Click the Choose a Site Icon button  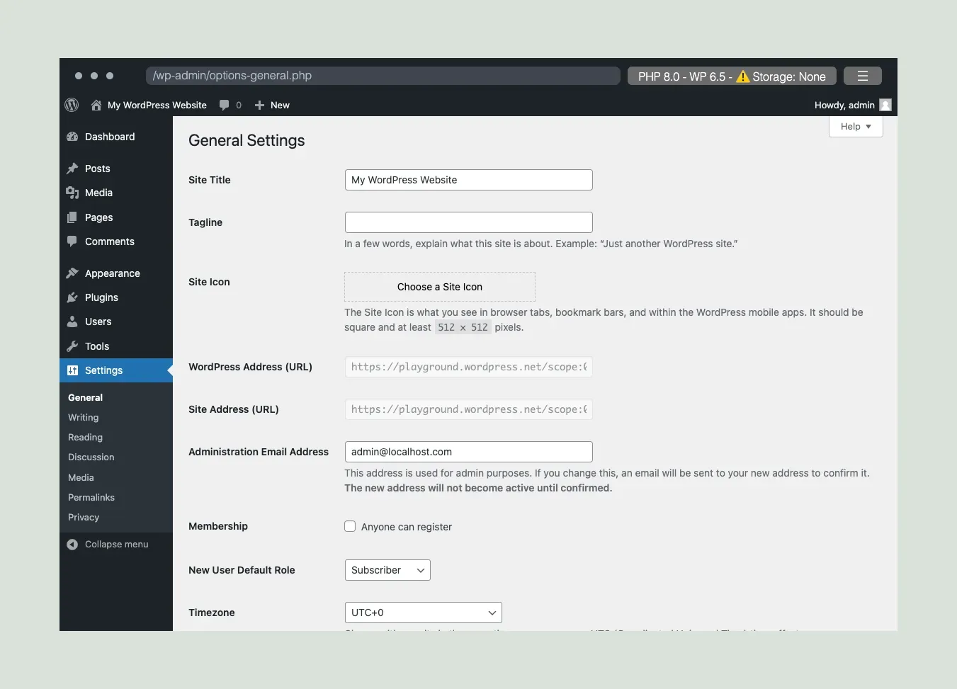439,287
